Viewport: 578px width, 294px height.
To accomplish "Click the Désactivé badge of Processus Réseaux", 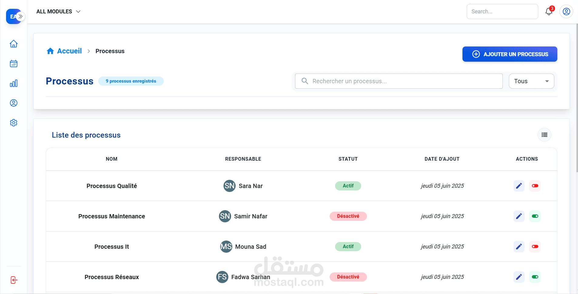I will pyautogui.click(x=348, y=277).
